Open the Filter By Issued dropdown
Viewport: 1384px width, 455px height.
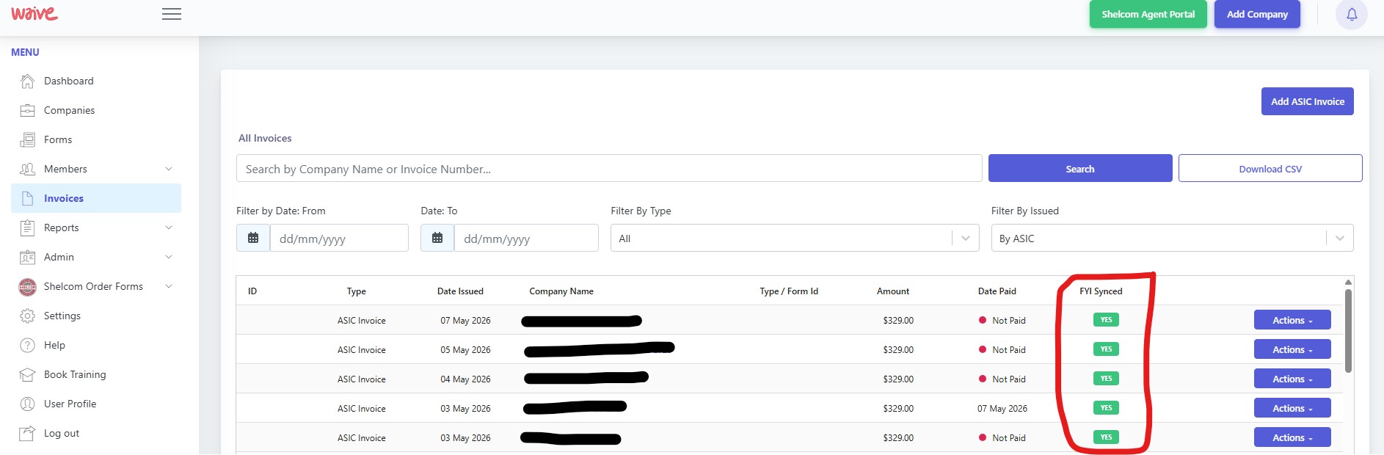click(1172, 238)
